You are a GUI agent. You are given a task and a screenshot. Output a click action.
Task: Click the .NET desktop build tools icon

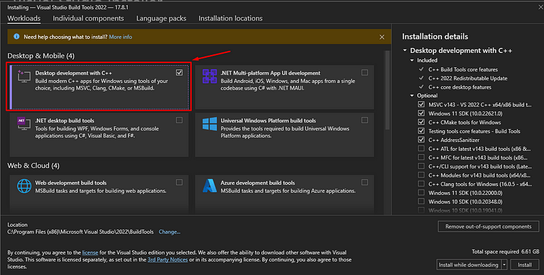pyautogui.click(x=24, y=124)
